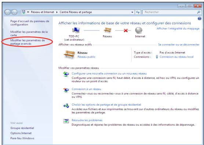Click the magnifier search icon
The width and height of the screenshot is (204, 145).
point(198,12)
